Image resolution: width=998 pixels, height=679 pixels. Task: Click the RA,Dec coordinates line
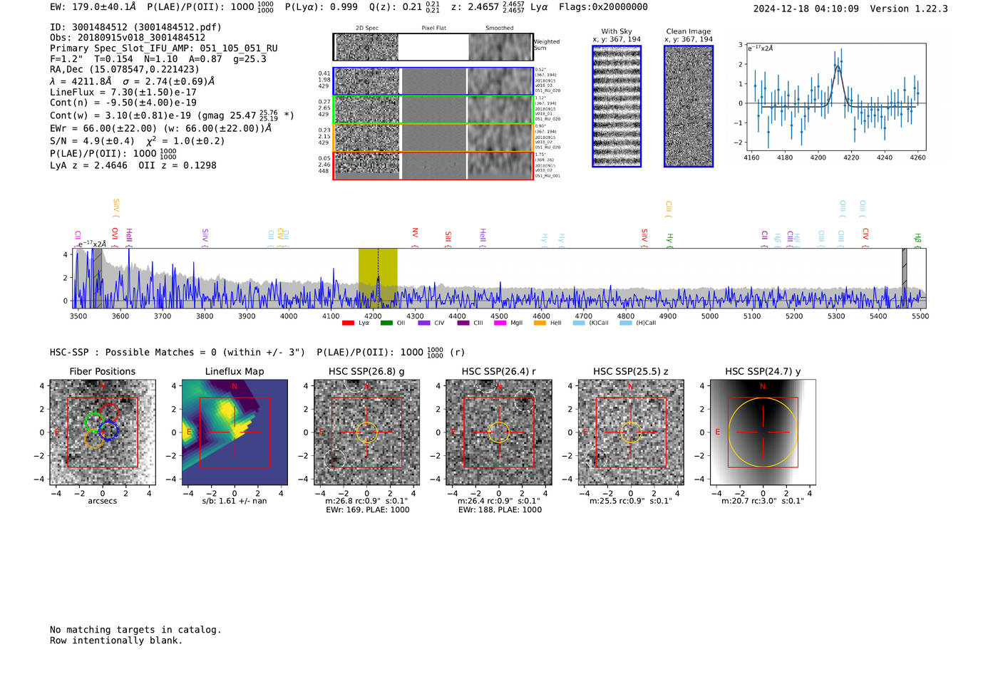(125, 69)
